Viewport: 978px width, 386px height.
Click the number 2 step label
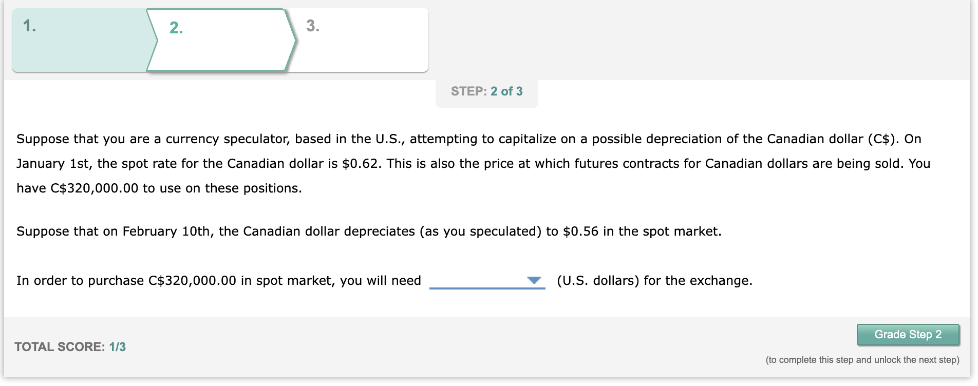(x=175, y=29)
